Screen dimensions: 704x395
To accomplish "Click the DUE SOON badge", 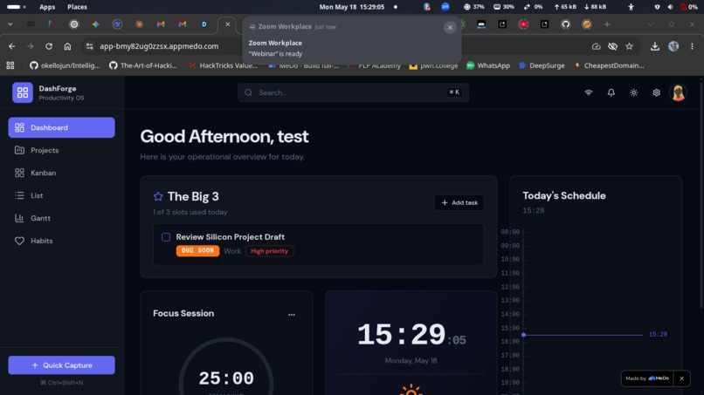I will [197, 250].
